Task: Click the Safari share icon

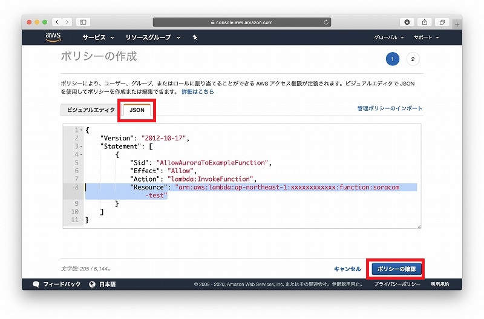Action: (x=425, y=22)
